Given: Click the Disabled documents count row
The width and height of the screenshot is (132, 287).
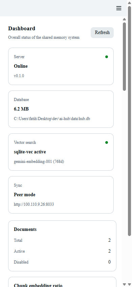Looking at the screenshot, I should 62,262.
